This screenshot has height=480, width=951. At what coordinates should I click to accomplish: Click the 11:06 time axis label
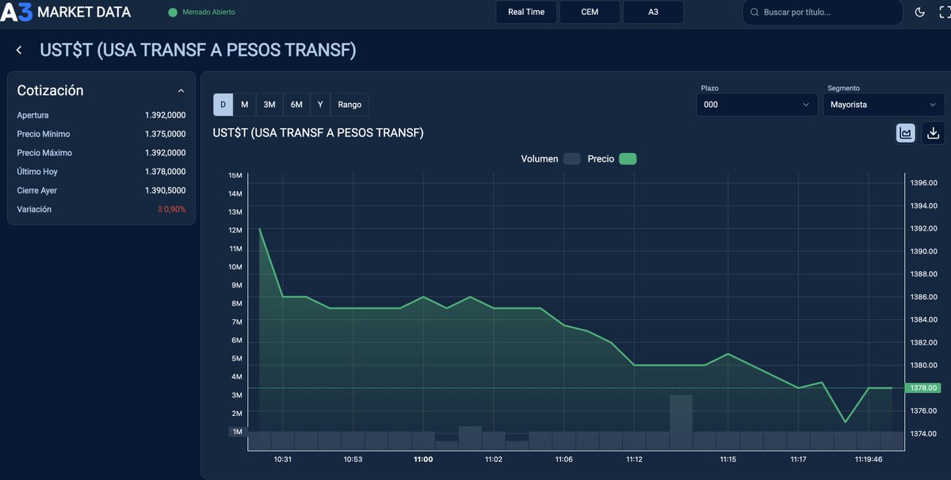tap(563, 459)
